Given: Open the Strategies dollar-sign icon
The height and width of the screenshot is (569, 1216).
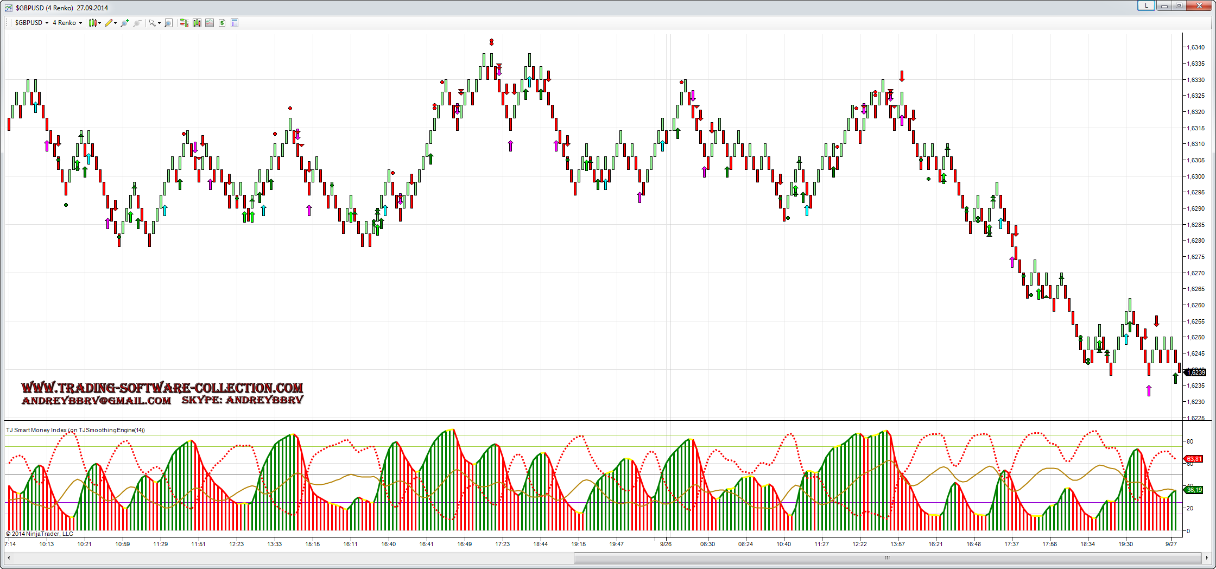Looking at the screenshot, I should [222, 23].
